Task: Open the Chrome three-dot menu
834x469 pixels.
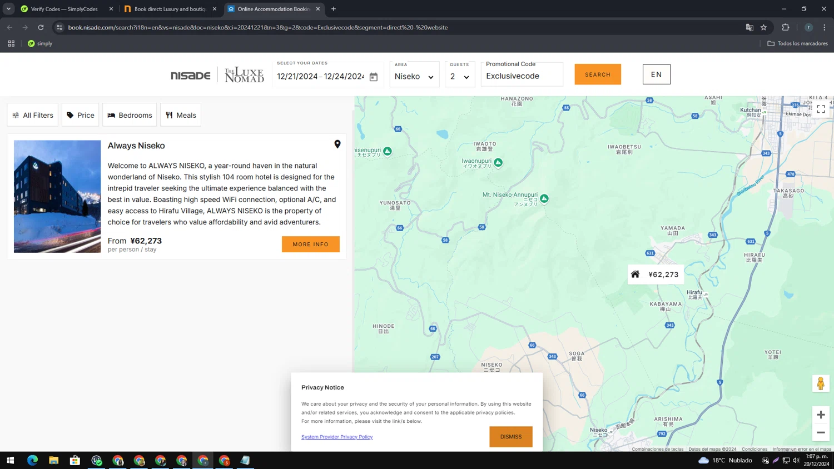Action: (825, 27)
